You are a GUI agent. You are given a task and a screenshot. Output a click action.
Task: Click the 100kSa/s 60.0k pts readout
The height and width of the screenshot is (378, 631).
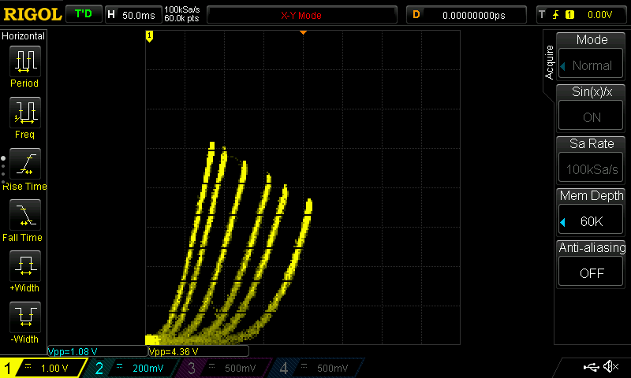[182, 14]
